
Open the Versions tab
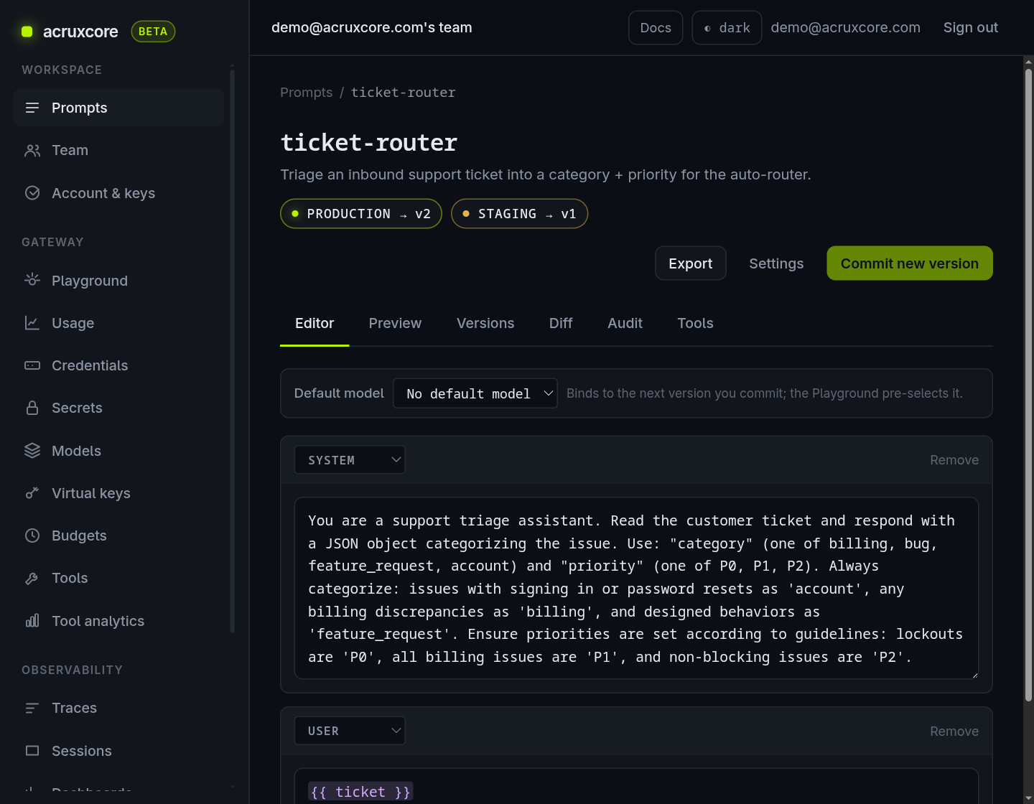[485, 324]
